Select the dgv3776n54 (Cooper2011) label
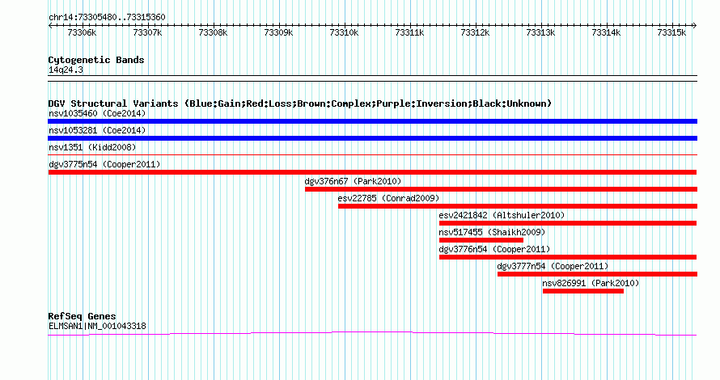 tap(494, 249)
